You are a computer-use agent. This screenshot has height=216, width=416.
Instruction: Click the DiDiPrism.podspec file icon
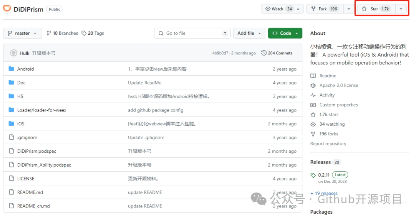click(x=12, y=151)
